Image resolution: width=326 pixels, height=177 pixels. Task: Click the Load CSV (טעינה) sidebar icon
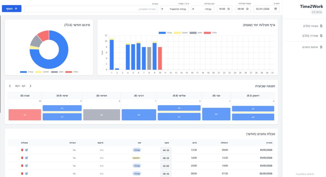click(x=321, y=26)
